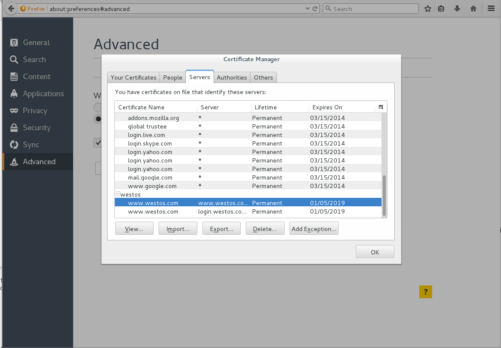Click the View... button

click(x=134, y=229)
